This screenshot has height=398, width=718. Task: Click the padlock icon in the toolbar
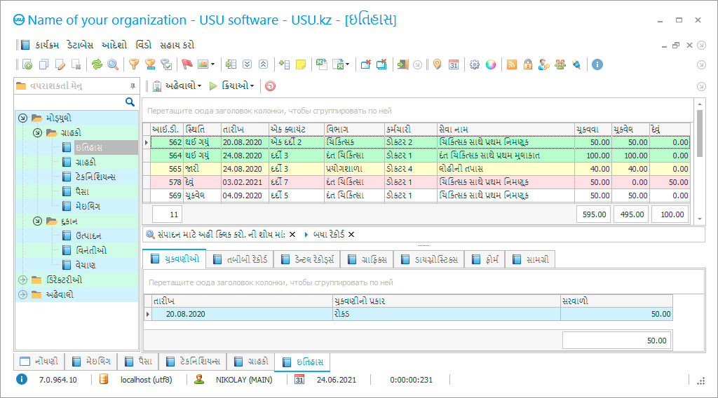[528, 64]
